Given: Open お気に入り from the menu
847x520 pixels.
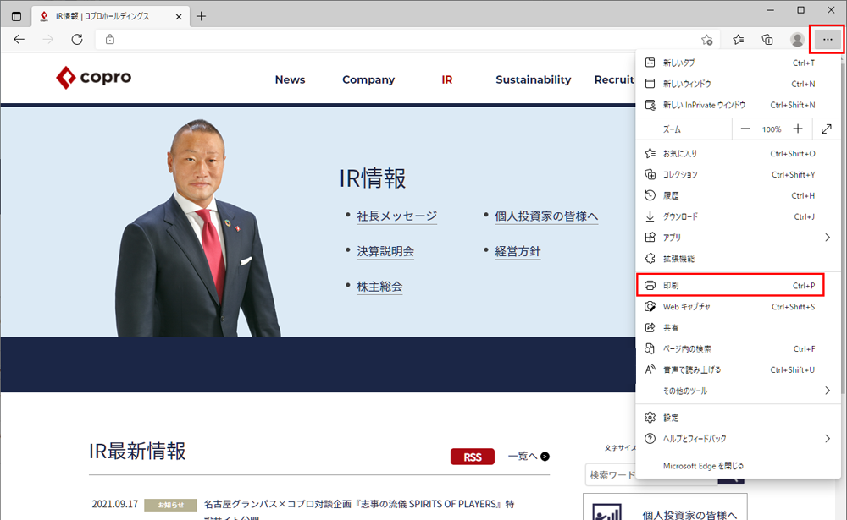Looking at the screenshot, I should [738, 153].
